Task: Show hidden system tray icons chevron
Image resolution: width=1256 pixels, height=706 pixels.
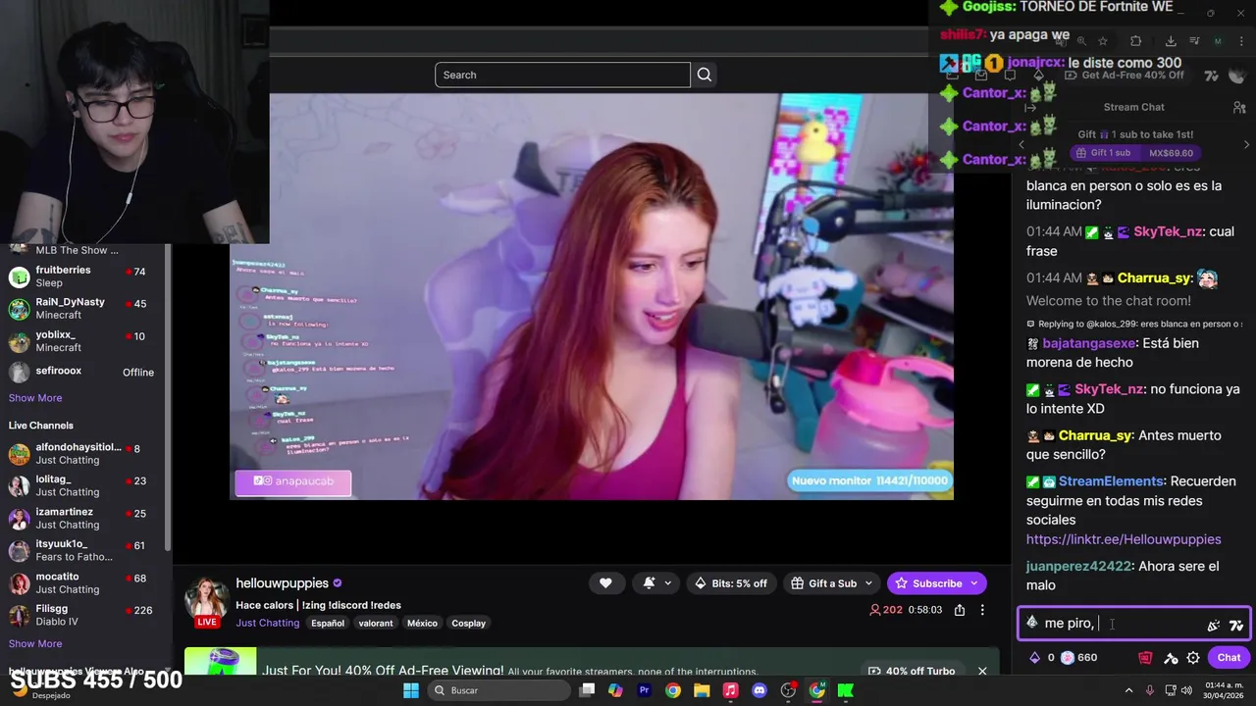Action: pyautogui.click(x=1129, y=690)
